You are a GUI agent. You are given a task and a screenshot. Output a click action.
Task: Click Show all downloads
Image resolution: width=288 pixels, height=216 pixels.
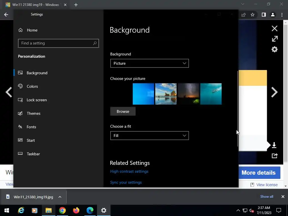click(267, 197)
